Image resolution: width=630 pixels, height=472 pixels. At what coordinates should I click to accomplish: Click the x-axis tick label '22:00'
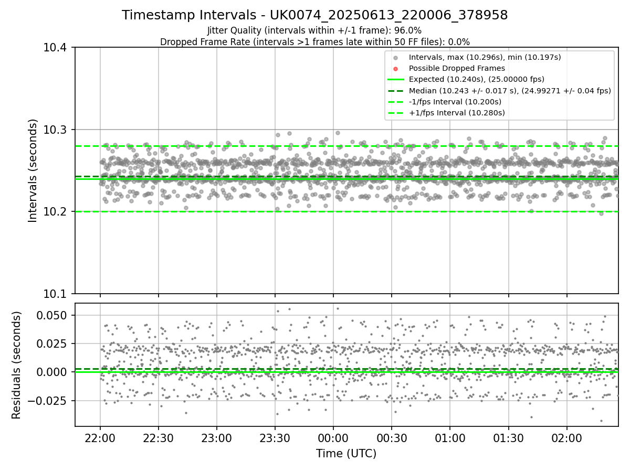[100, 438]
